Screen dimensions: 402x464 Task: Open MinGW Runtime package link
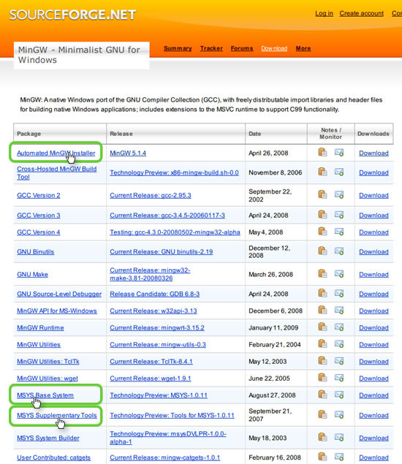40,327
